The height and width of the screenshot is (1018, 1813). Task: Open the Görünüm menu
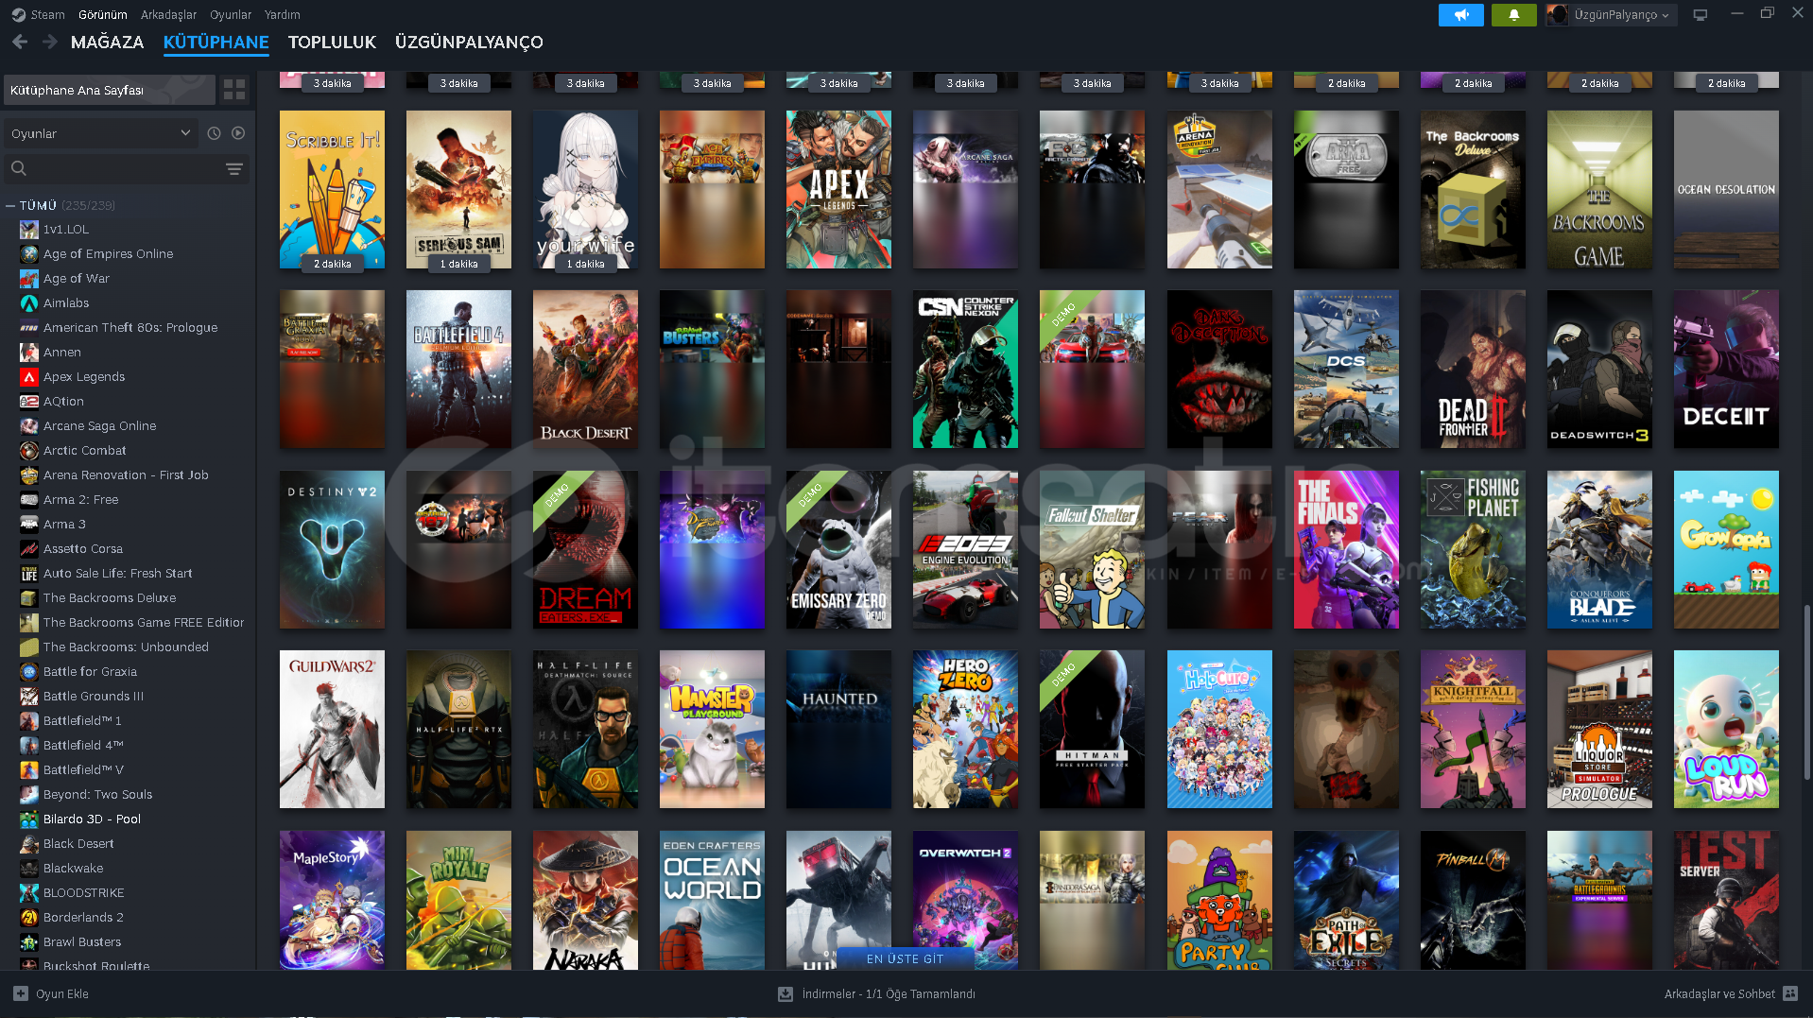[x=103, y=14]
